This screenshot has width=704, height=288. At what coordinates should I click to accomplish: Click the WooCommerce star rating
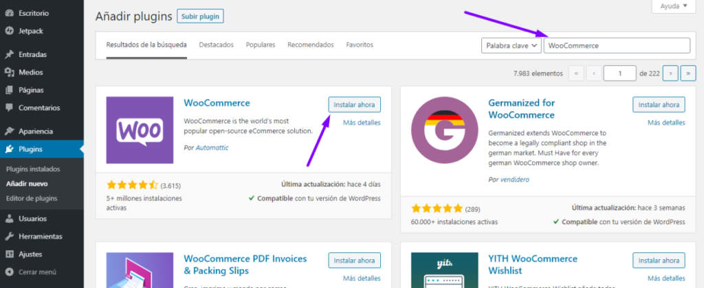point(132,184)
